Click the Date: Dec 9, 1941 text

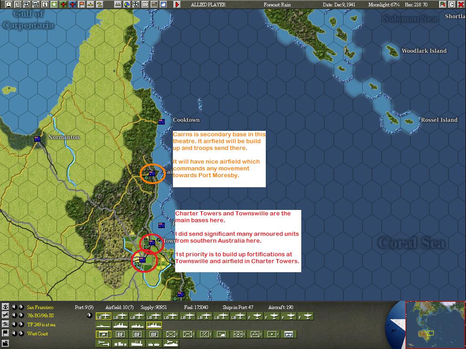[x=339, y=5]
